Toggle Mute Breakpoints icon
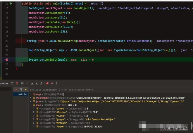The image size is (193, 133). (52, 83)
